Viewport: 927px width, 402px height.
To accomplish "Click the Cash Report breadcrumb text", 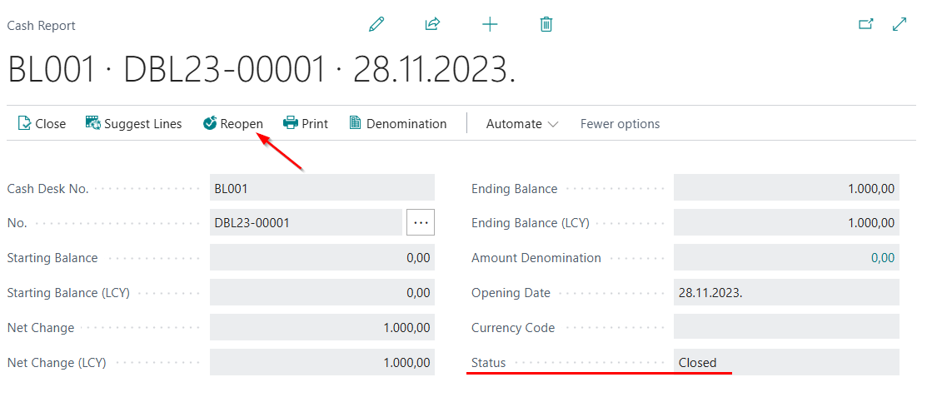I will click(42, 26).
